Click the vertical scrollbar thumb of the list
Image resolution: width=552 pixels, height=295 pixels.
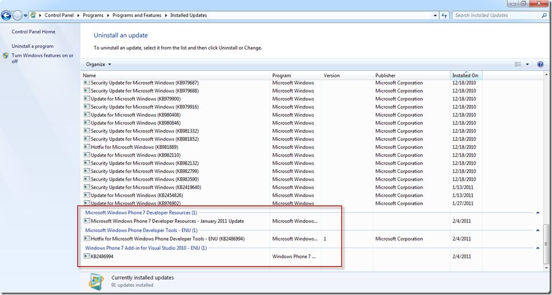pyautogui.click(x=546, y=244)
